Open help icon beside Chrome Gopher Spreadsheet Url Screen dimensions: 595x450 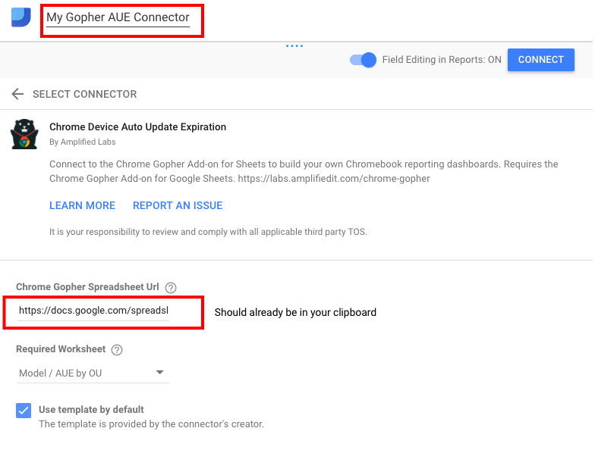click(171, 288)
